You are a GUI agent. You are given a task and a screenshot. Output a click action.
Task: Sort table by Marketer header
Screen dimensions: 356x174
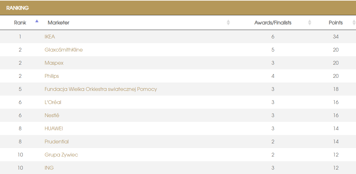click(58, 23)
